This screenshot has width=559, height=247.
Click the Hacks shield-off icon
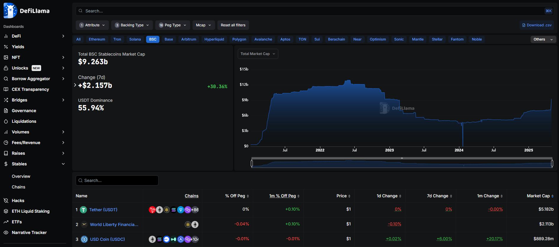(6, 201)
